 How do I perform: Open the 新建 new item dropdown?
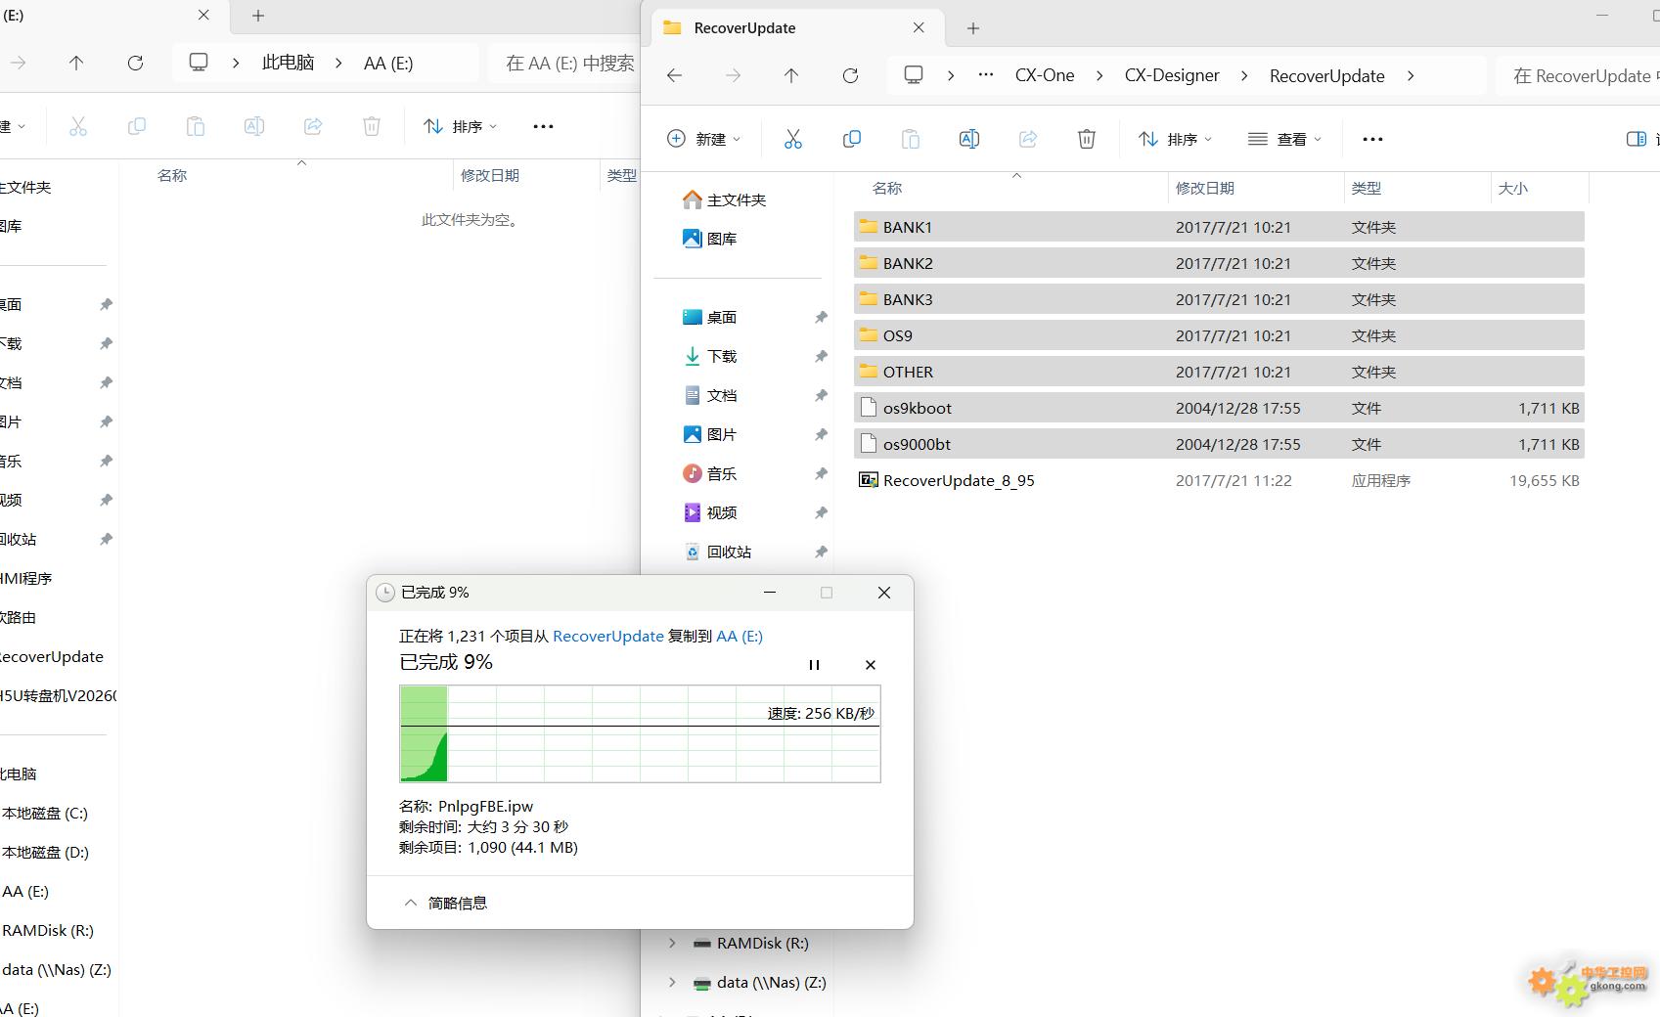click(x=703, y=139)
